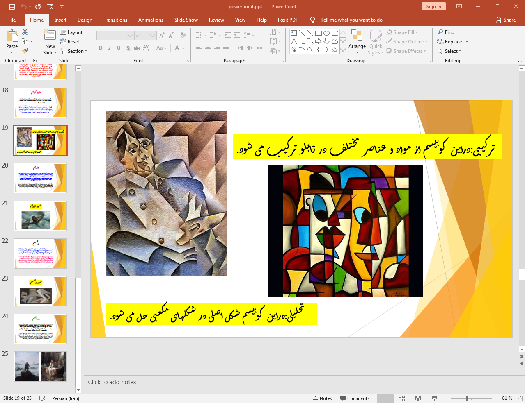Viewport: 525px width, 403px height.
Task: Open the font name combo box
Action: tap(115, 36)
